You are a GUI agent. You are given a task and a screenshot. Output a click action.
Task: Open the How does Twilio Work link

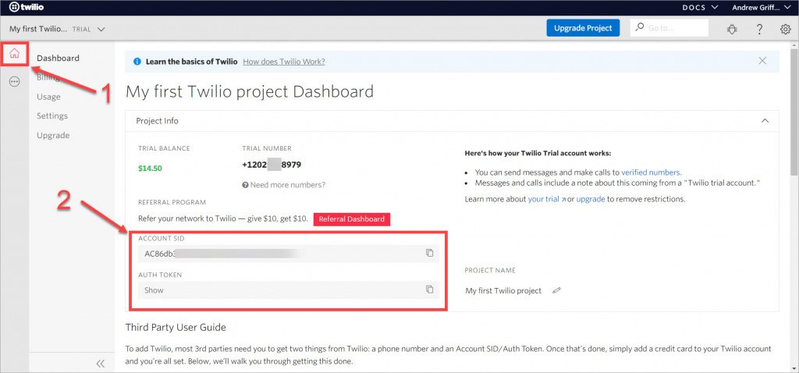(284, 62)
